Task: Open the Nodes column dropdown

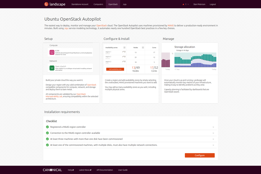Action: pos(143,48)
